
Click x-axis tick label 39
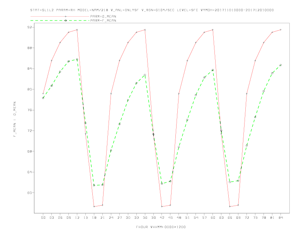pyautogui.click(x=154, y=218)
